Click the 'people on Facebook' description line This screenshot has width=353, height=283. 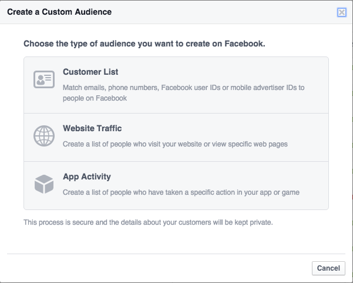pyautogui.click(x=95, y=98)
